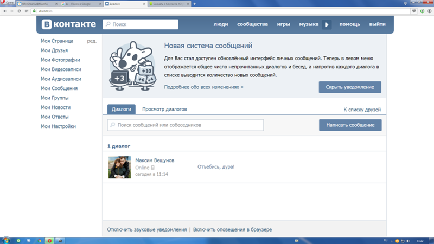Viewport: 434px width, 244px height.
Task: Click magnifier icon in VK header search
Action: [108, 24]
